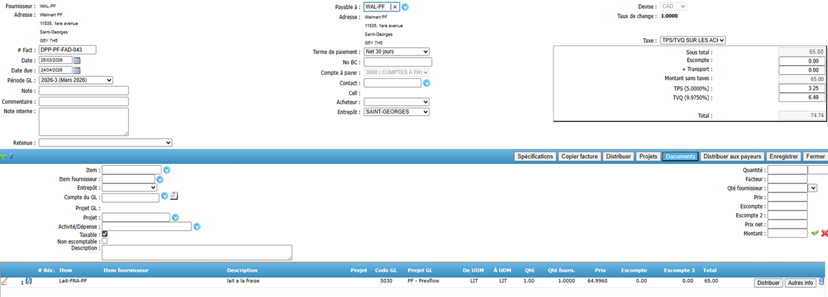Screen dimensions: 828x297
Task: Click the green checkmark to confirm line
Action: [x=814, y=234]
